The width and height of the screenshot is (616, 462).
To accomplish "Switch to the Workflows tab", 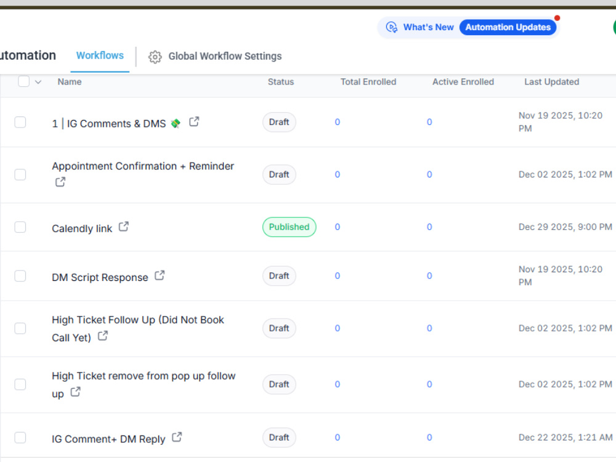I will click(x=100, y=55).
